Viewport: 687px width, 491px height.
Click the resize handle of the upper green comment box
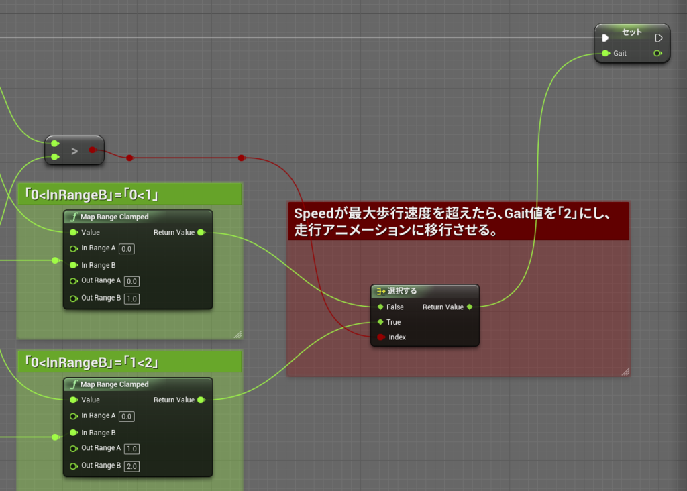(238, 335)
